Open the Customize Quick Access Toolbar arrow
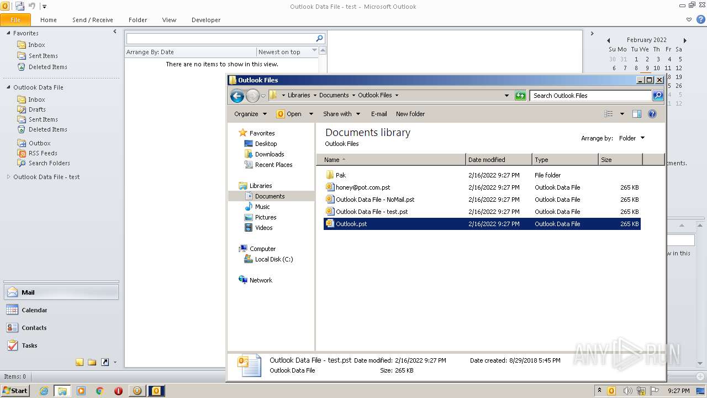Screen dimensions: 707x398 pos(44,7)
